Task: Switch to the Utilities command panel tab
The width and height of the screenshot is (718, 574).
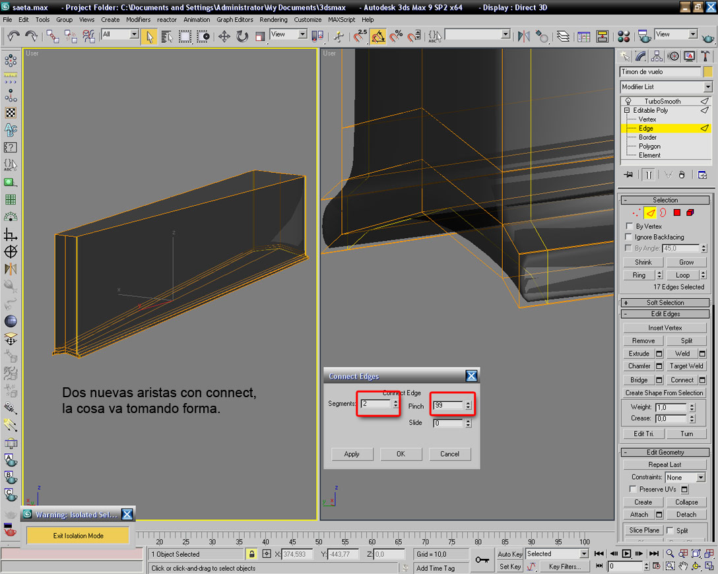Action: click(x=705, y=56)
